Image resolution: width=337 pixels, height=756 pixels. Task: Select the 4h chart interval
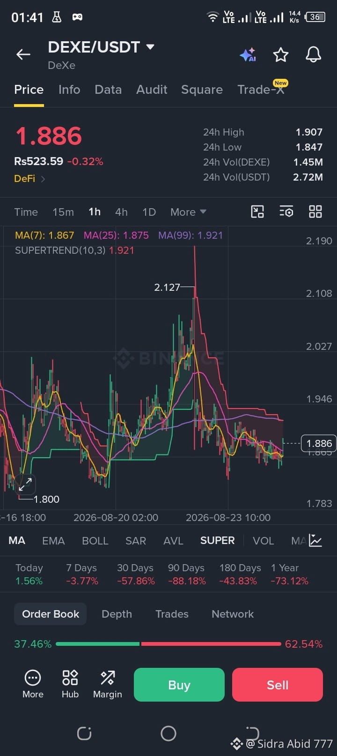pyautogui.click(x=121, y=212)
